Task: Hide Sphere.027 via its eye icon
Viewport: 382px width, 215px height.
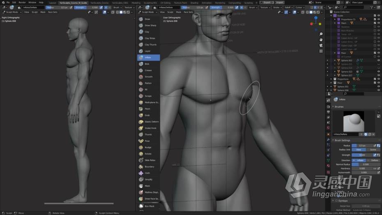Action: (379, 75)
